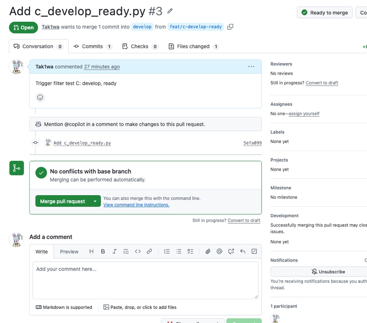Open feat/c-develop-ready branch link

click(196, 27)
